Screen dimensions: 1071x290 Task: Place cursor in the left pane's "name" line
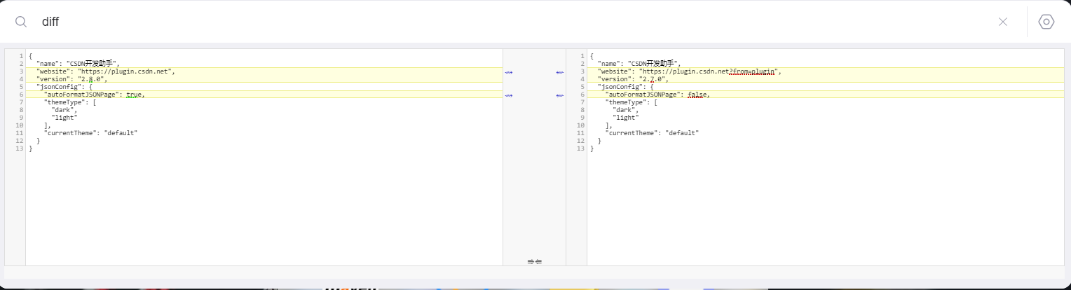[x=79, y=64]
